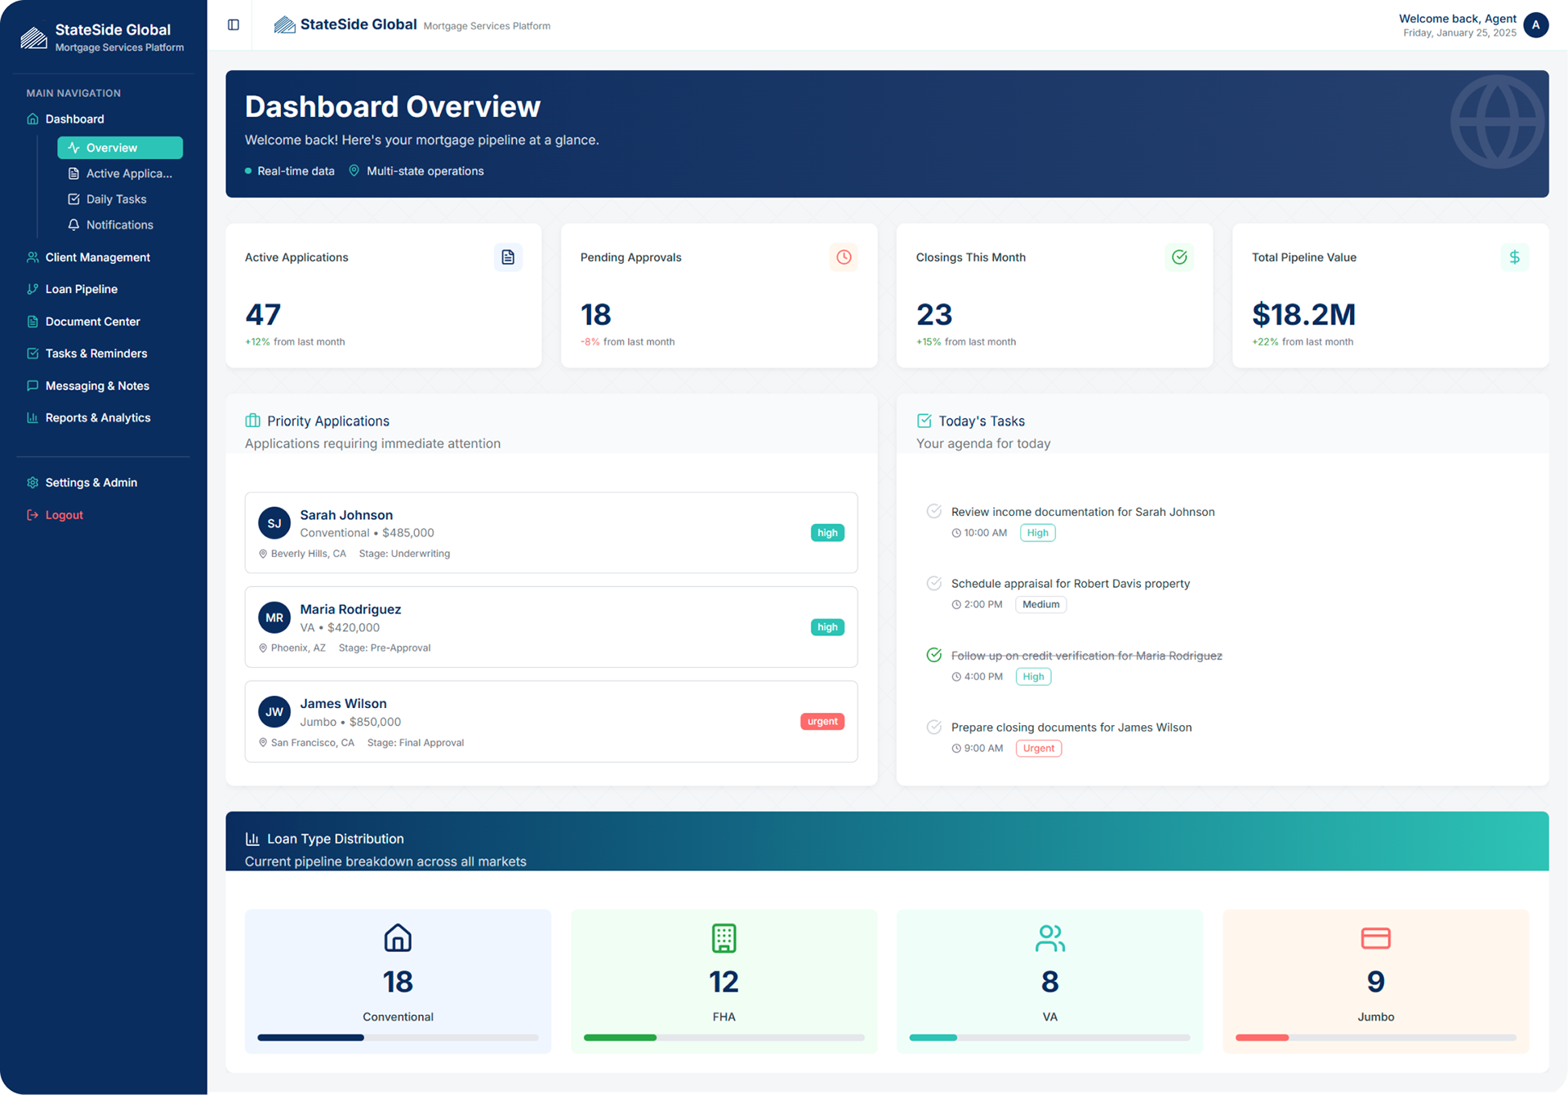Mark James Wilson closing documents task complete
1568x1095 pixels.
[933, 727]
